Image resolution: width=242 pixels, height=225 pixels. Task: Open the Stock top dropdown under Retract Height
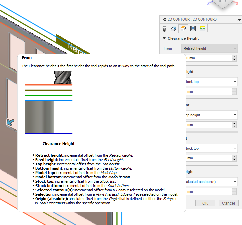pos(210,82)
